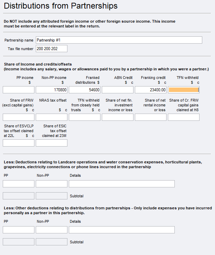Select the Tax file number field
Image resolution: width=215 pixels, height=255 pixels.
(52, 49)
